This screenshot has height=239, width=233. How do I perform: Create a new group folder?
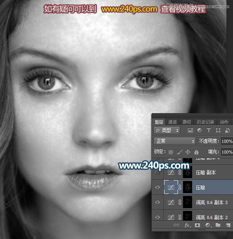pyautogui.click(x=218, y=225)
